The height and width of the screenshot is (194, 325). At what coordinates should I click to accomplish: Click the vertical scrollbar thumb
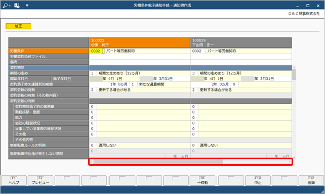pos(294,74)
